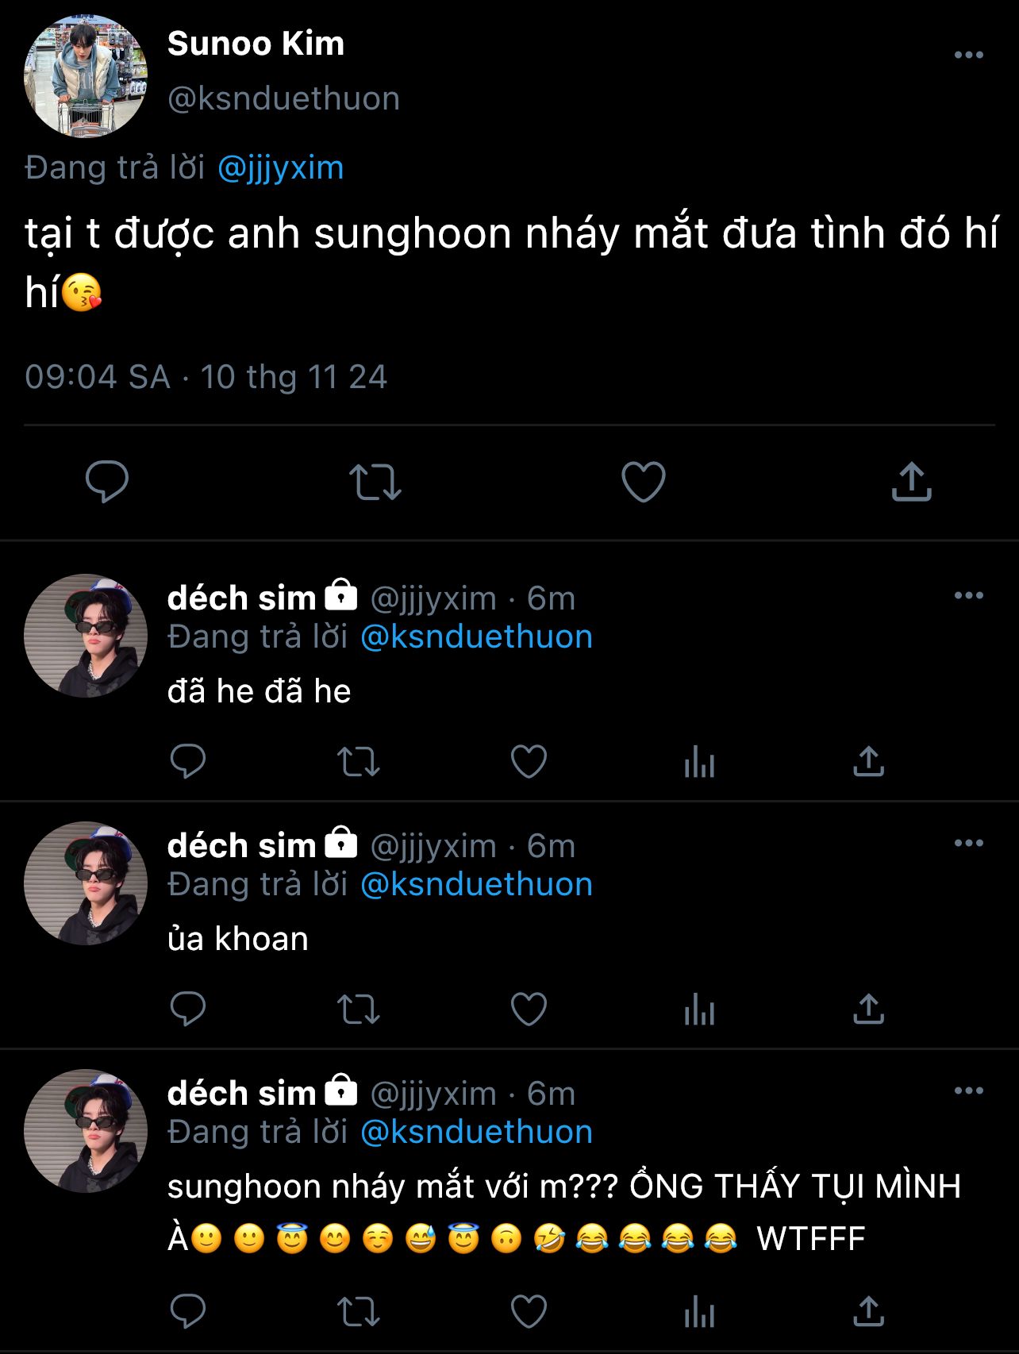Image resolution: width=1019 pixels, height=1354 pixels.
Task: Reply to the "đã he đã he" tweet
Action: (188, 762)
